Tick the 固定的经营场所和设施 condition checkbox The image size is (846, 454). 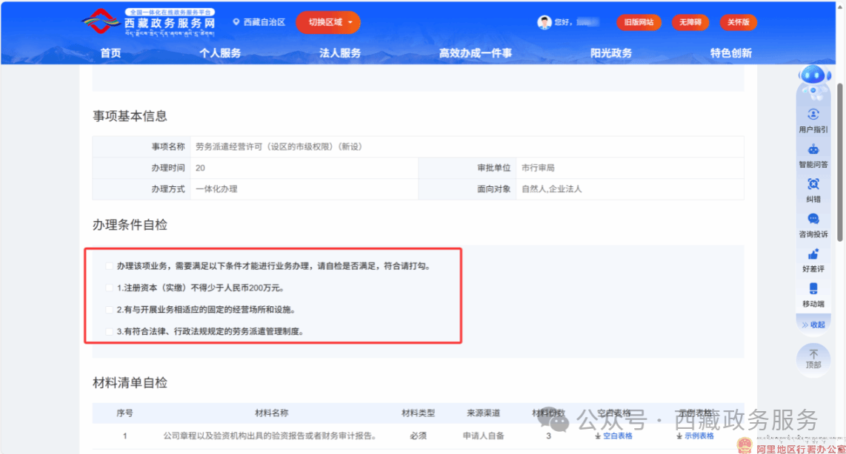[x=110, y=310]
